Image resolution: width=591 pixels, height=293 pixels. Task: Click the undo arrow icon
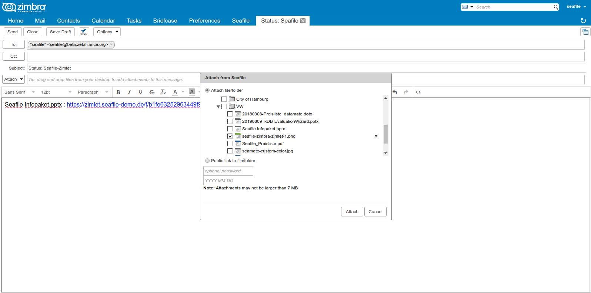click(x=395, y=92)
